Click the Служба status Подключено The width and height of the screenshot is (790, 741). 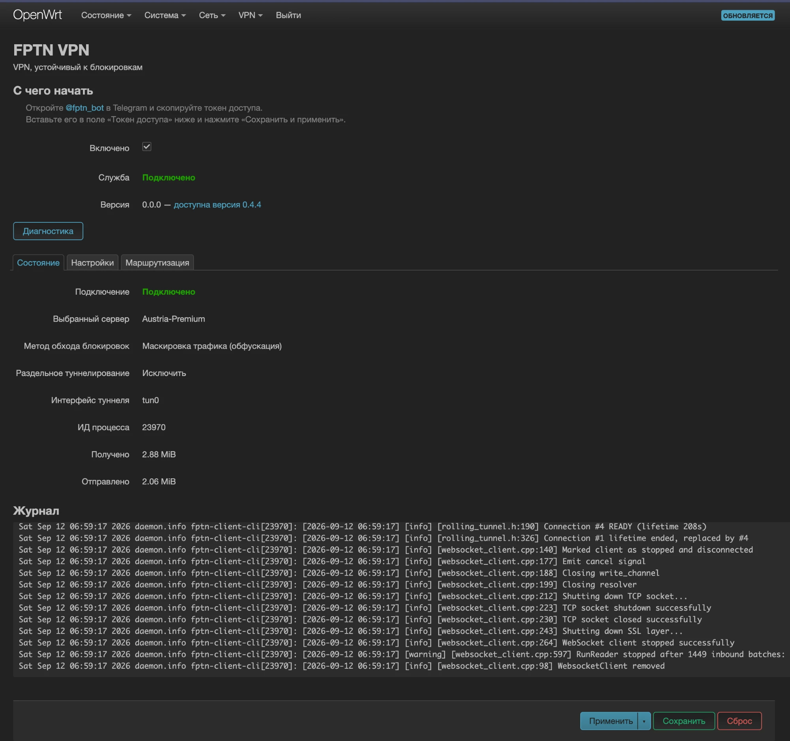[x=169, y=178]
